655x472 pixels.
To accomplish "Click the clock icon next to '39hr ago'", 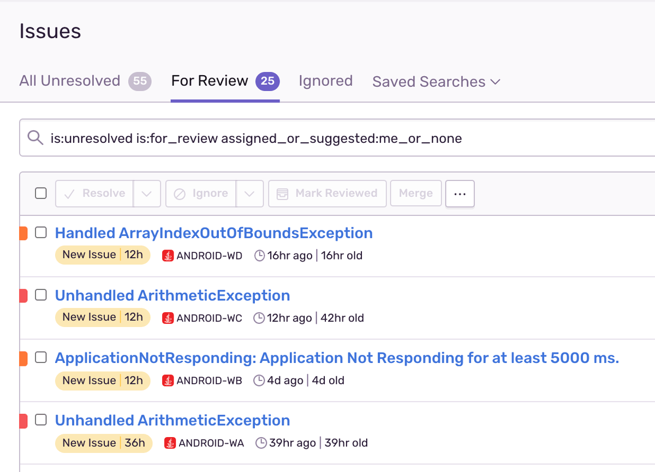I will click(x=262, y=443).
